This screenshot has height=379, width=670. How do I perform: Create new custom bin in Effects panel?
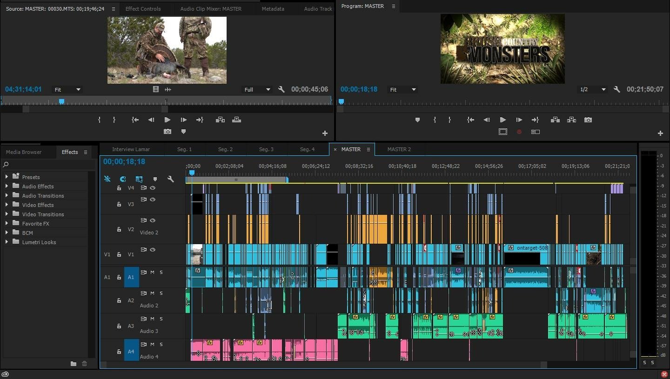click(74, 364)
